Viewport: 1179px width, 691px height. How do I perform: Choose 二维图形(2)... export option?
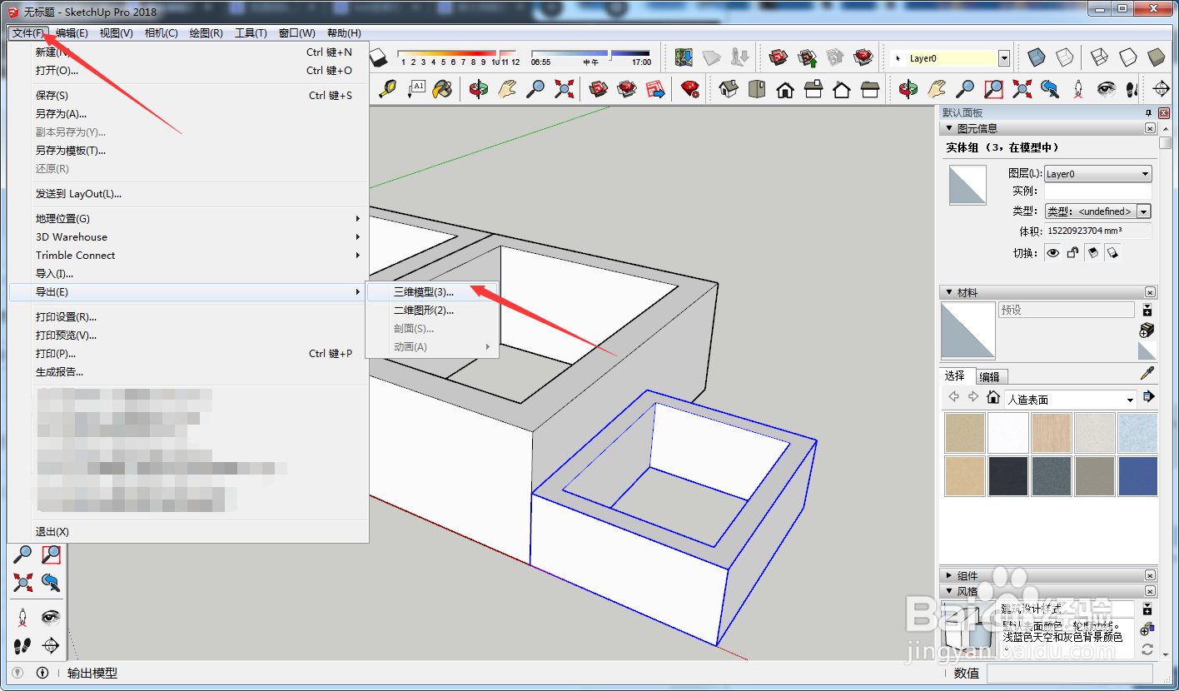(432, 311)
